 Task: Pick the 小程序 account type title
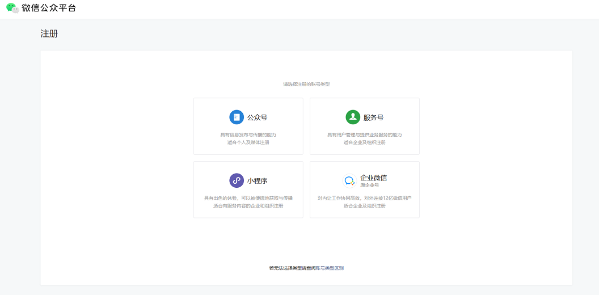tap(257, 181)
